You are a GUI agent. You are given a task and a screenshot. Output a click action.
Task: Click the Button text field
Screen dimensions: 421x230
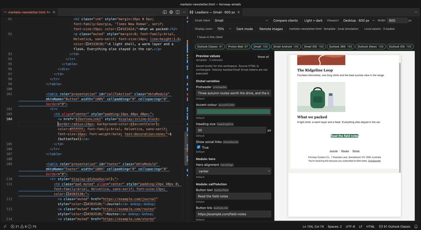pyautogui.click(x=234, y=196)
